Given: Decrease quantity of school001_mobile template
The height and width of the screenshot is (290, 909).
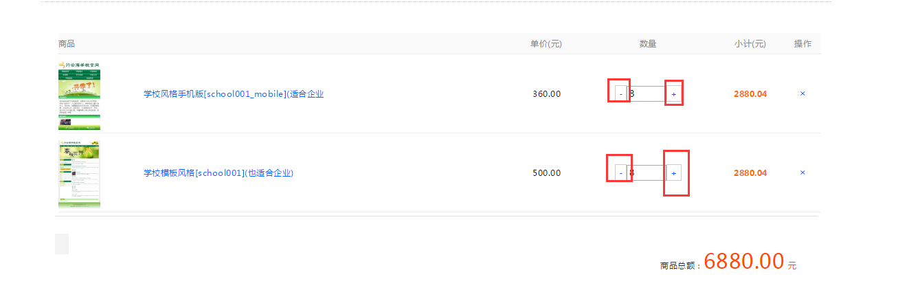Looking at the screenshot, I should click(620, 93).
